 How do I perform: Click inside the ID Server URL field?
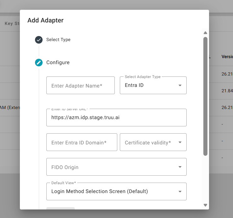[x=117, y=118]
